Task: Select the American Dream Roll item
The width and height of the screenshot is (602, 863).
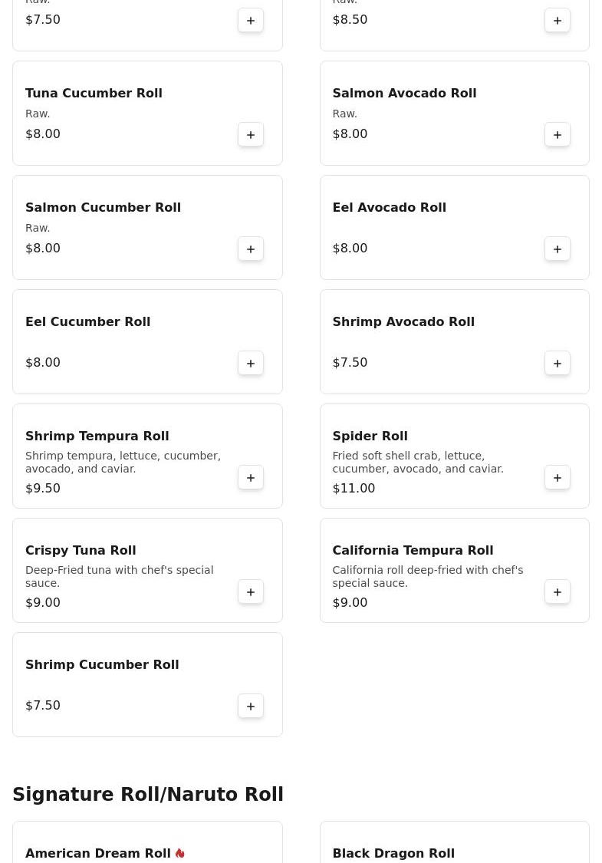Action: (97, 853)
